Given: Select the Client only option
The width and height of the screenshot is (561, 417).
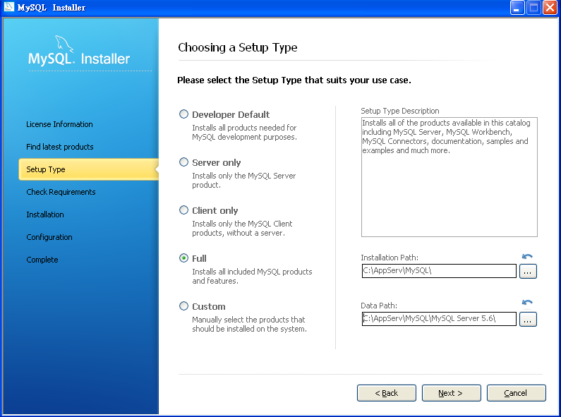Looking at the screenshot, I should coord(183,210).
